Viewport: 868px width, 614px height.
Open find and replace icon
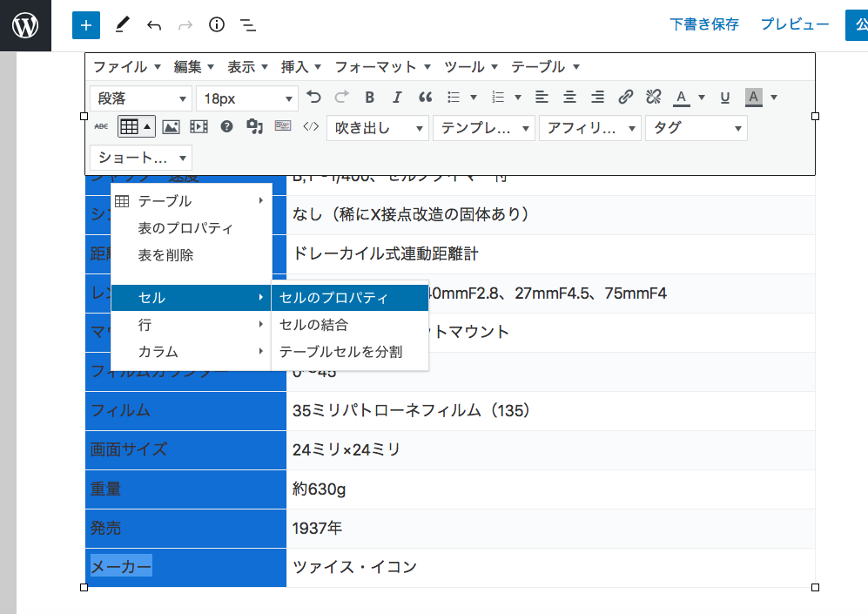[x=254, y=127]
